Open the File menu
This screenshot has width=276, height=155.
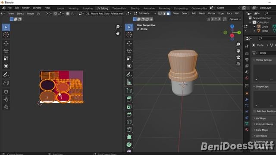click(x=9, y=8)
